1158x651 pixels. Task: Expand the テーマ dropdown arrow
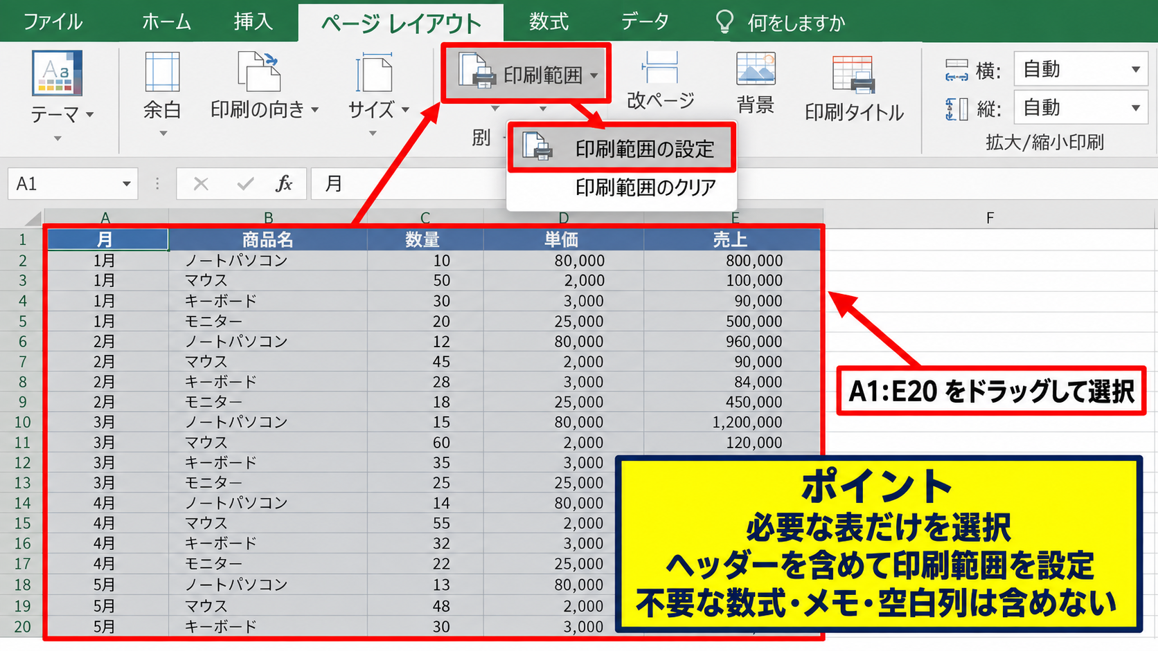89,115
